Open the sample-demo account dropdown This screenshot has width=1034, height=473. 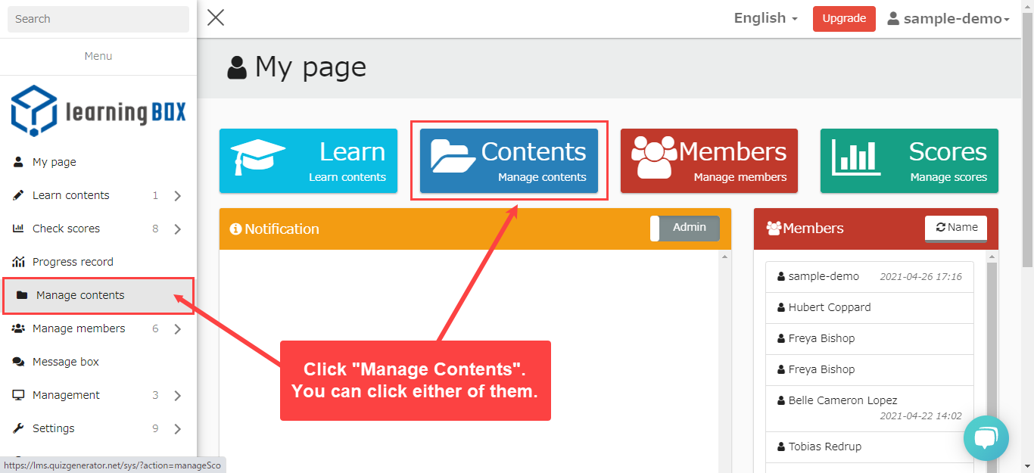click(948, 19)
